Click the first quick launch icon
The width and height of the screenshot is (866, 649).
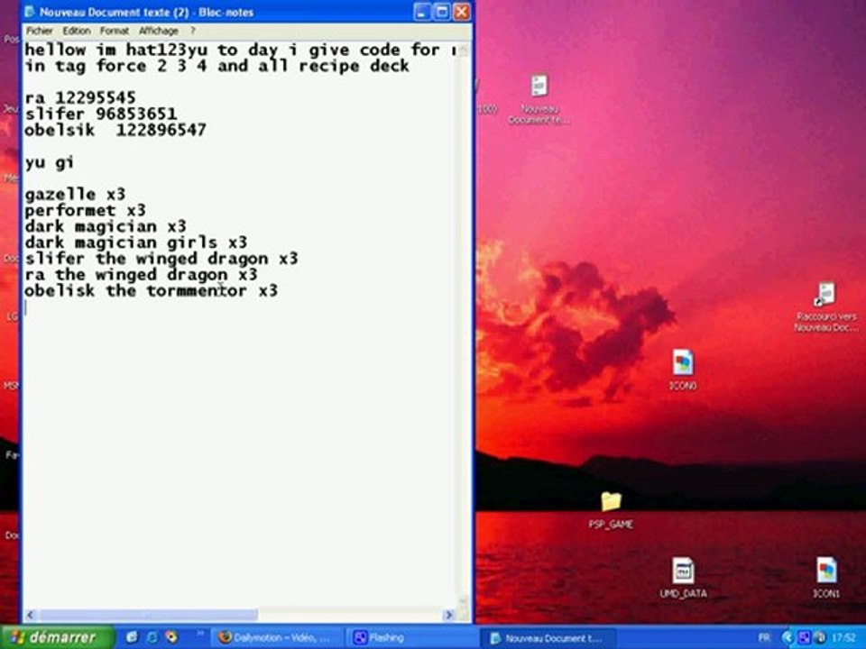(132, 637)
